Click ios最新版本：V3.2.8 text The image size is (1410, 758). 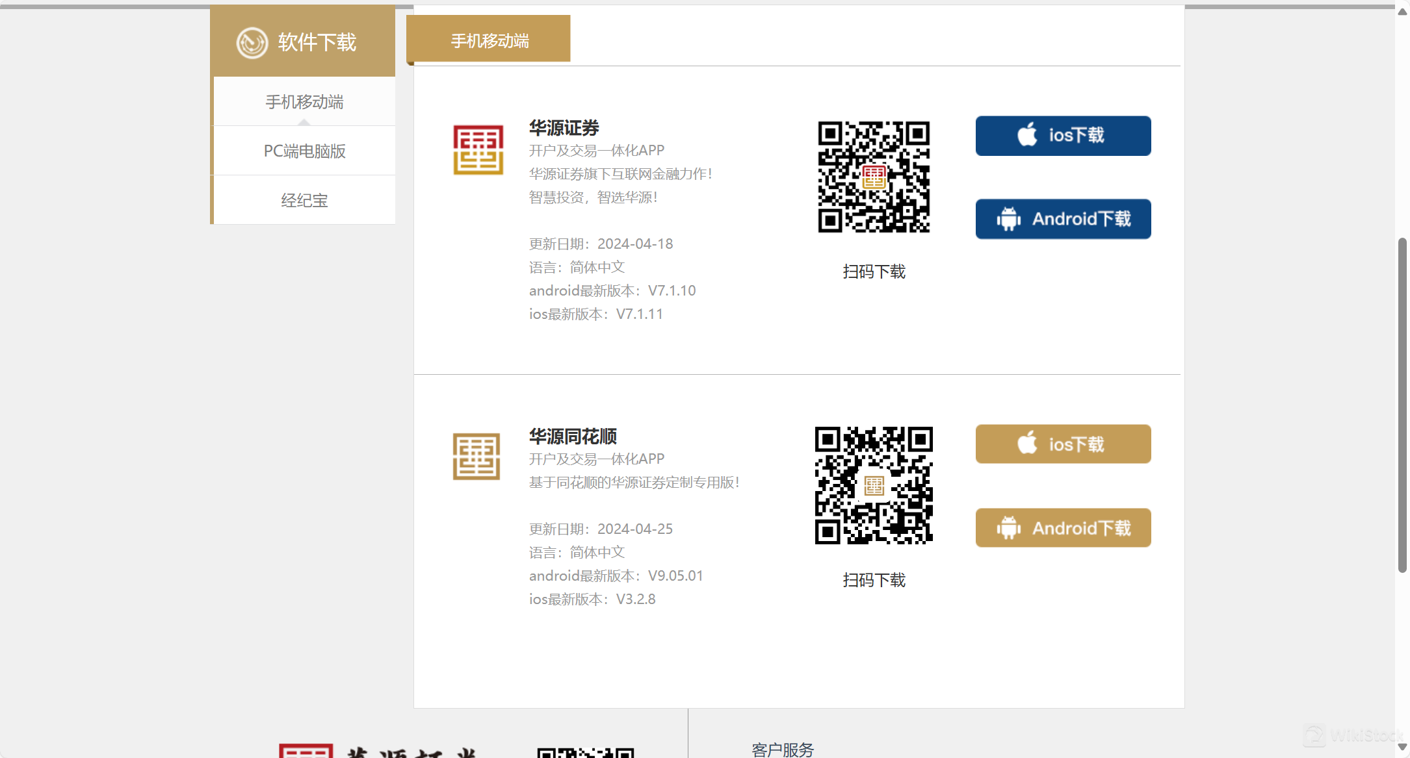point(592,600)
